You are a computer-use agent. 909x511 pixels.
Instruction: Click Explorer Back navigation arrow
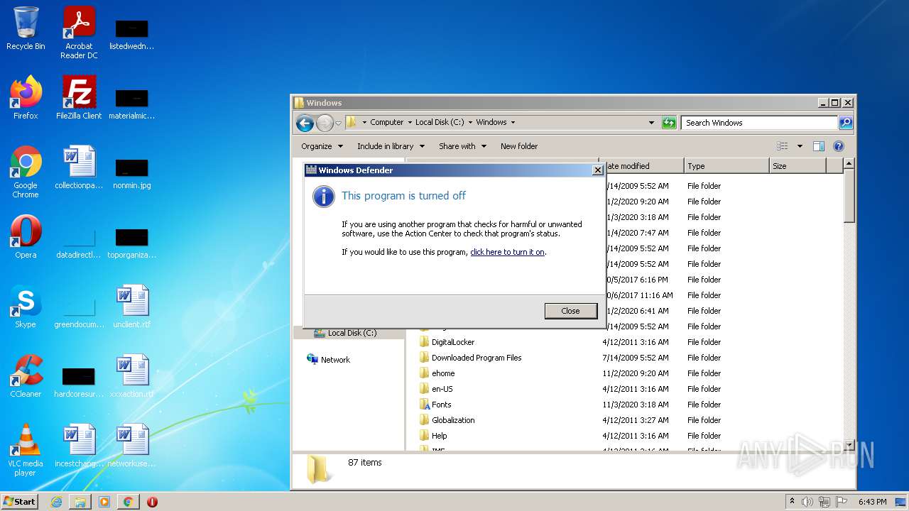pyautogui.click(x=305, y=123)
